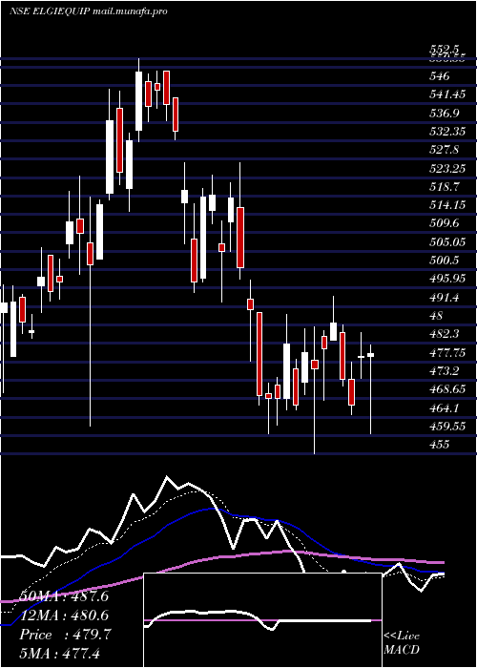Click the 482.3 price axis label
Image resolution: width=477 pixels, height=668 pixels.
point(445,334)
